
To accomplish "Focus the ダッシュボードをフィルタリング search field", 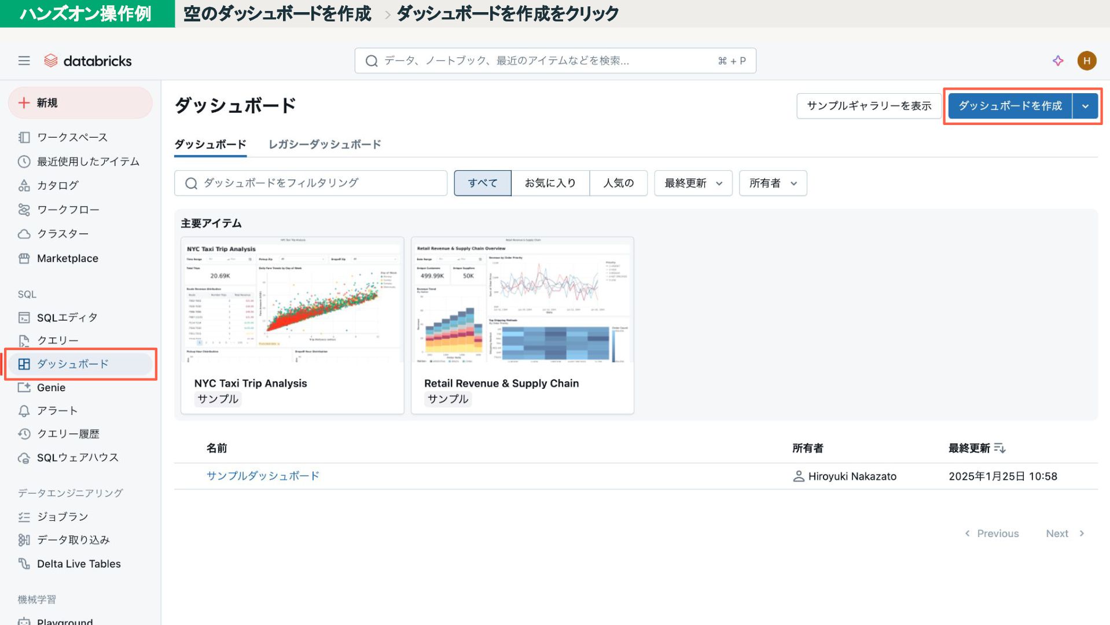I will (x=311, y=183).
